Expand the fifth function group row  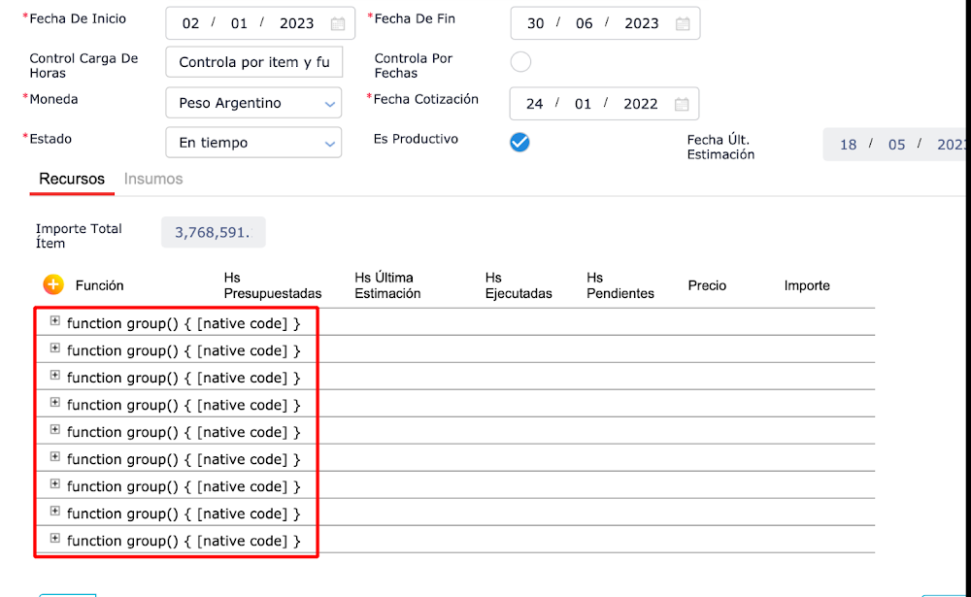(55, 430)
